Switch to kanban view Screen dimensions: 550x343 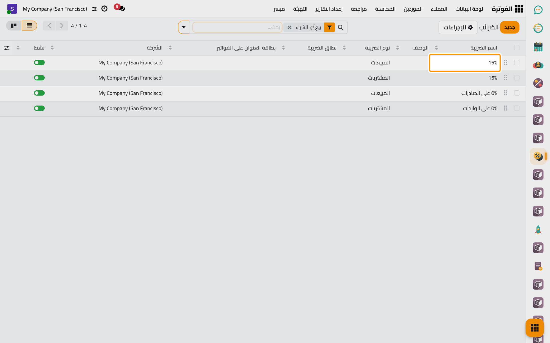tap(14, 26)
